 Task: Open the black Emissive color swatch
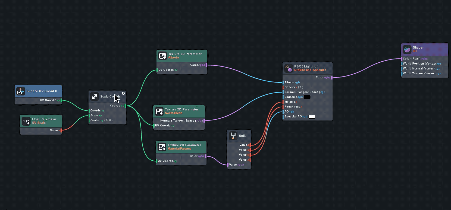pyautogui.click(x=307, y=97)
